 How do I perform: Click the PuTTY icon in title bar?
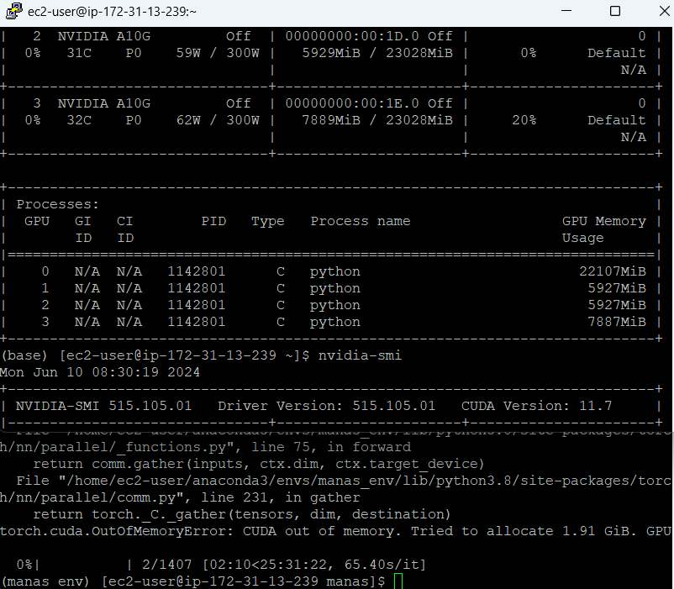13,12
